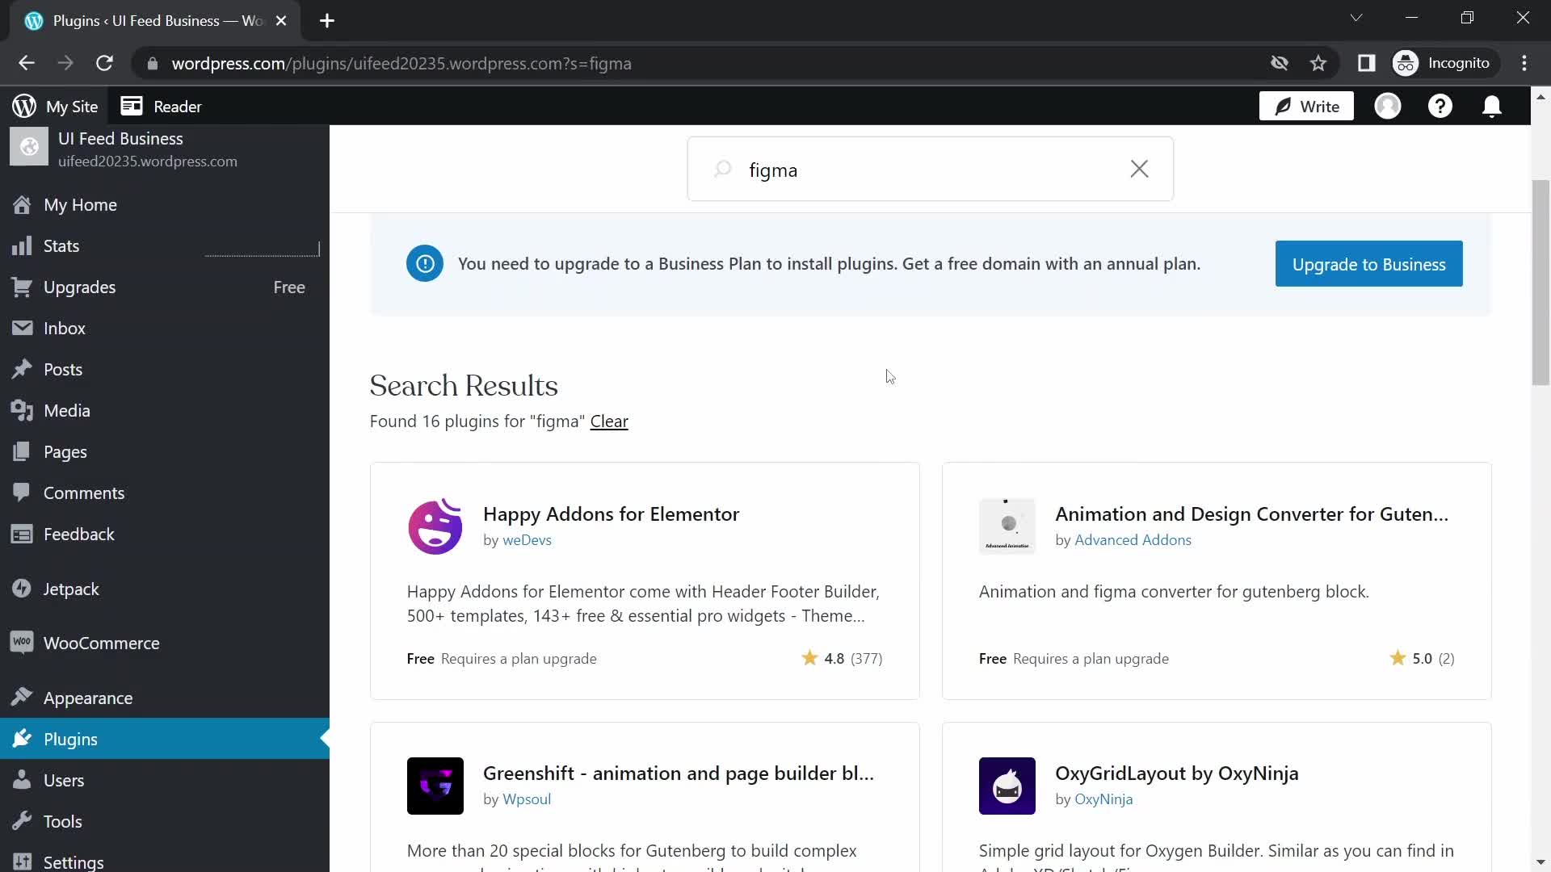Click the search magnifier icon
This screenshot has height=872, width=1551.
[723, 169]
